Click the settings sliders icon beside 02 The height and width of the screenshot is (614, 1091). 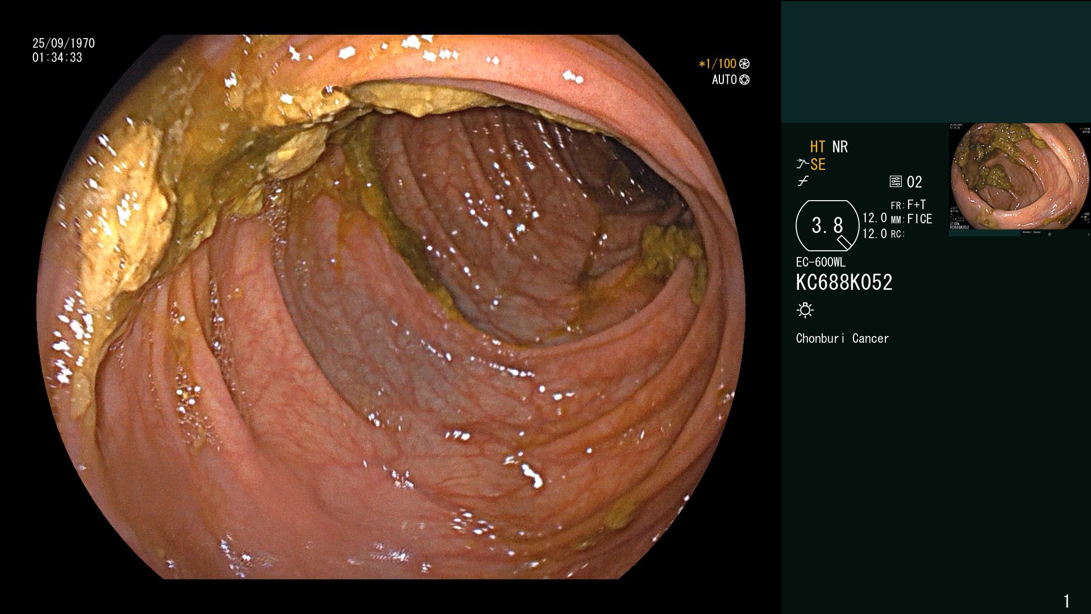point(896,181)
